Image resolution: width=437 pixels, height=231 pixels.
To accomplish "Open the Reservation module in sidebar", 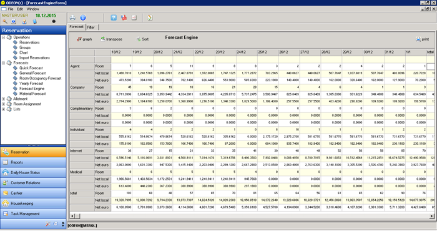I will click(x=33, y=152).
